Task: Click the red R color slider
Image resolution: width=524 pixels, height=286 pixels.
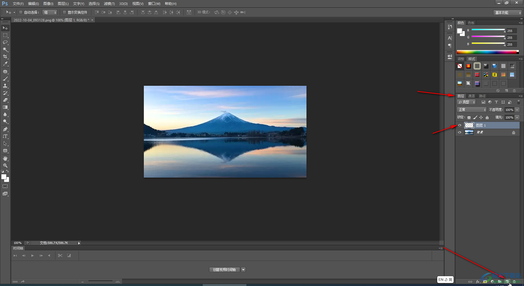Action: pyautogui.click(x=488, y=30)
